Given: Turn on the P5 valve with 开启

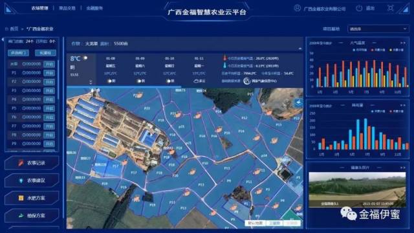Looking at the screenshot, I should (49, 108).
